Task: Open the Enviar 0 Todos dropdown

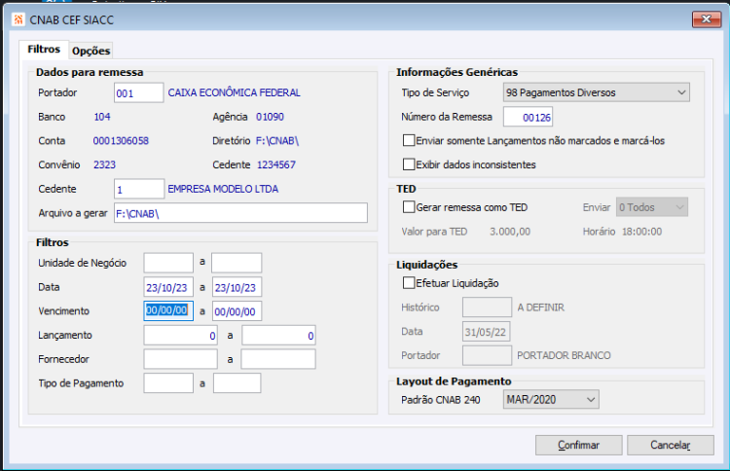Action: 652,207
